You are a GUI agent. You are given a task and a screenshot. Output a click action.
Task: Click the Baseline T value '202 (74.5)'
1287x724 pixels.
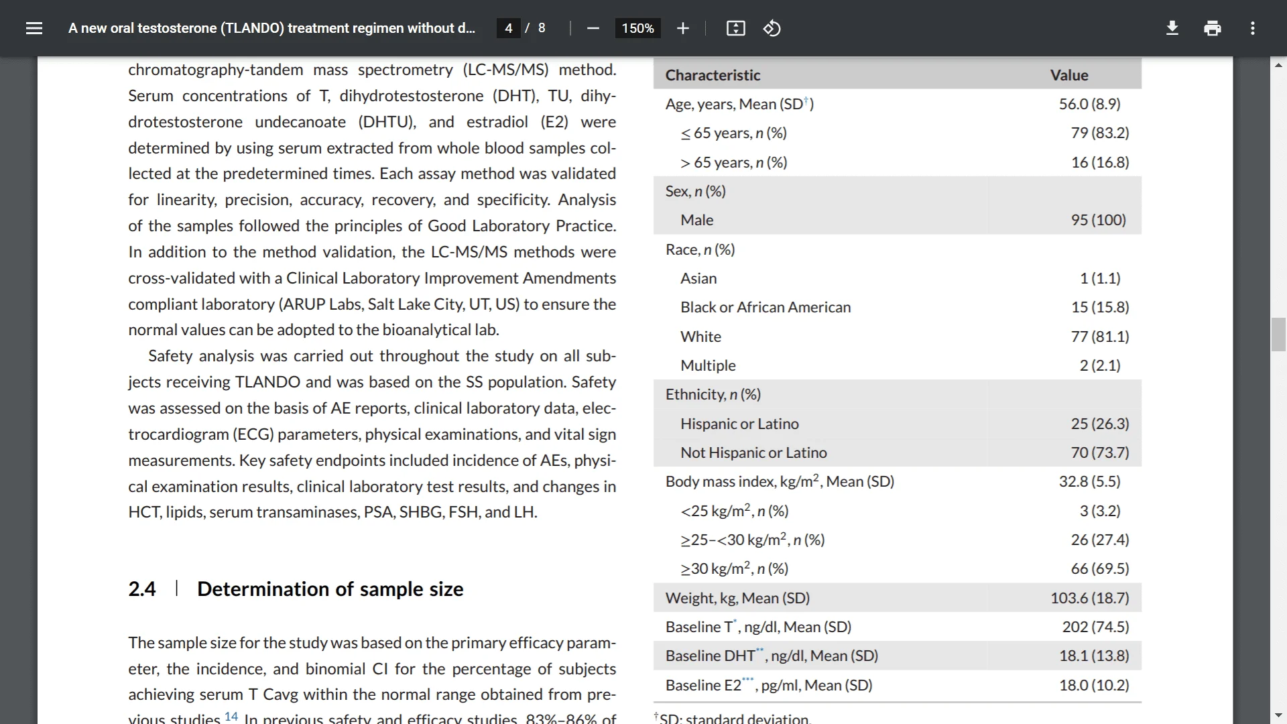pyautogui.click(x=1095, y=627)
